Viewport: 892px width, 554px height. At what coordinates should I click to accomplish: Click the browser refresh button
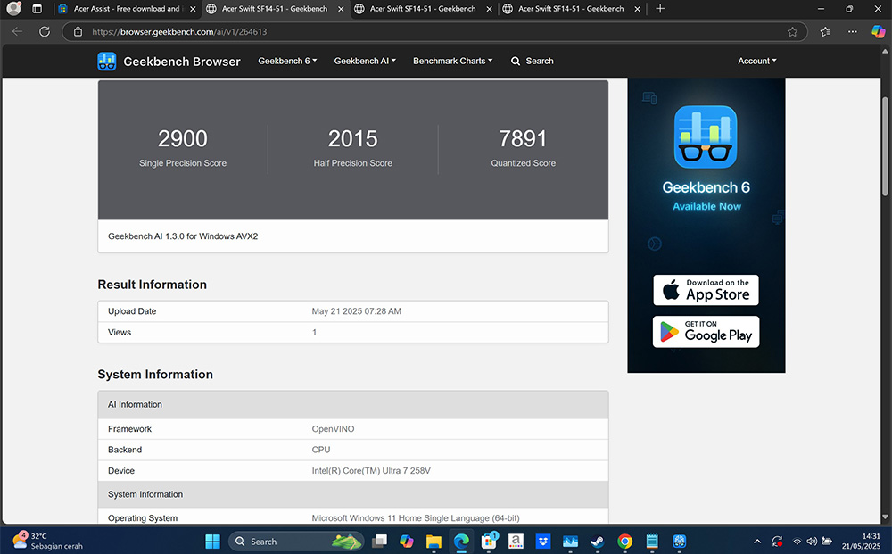click(x=45, y=32)
